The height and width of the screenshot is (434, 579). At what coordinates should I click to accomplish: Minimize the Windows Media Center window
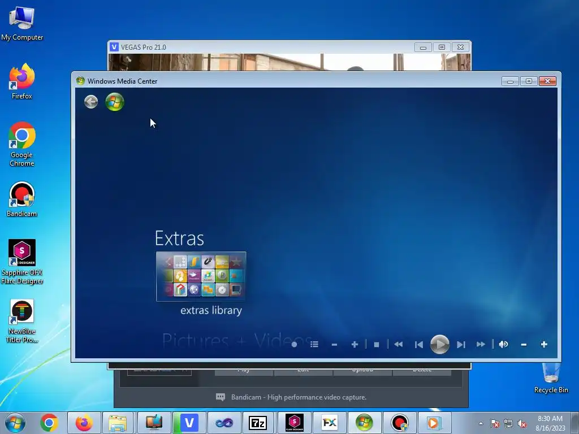(511, 81)
